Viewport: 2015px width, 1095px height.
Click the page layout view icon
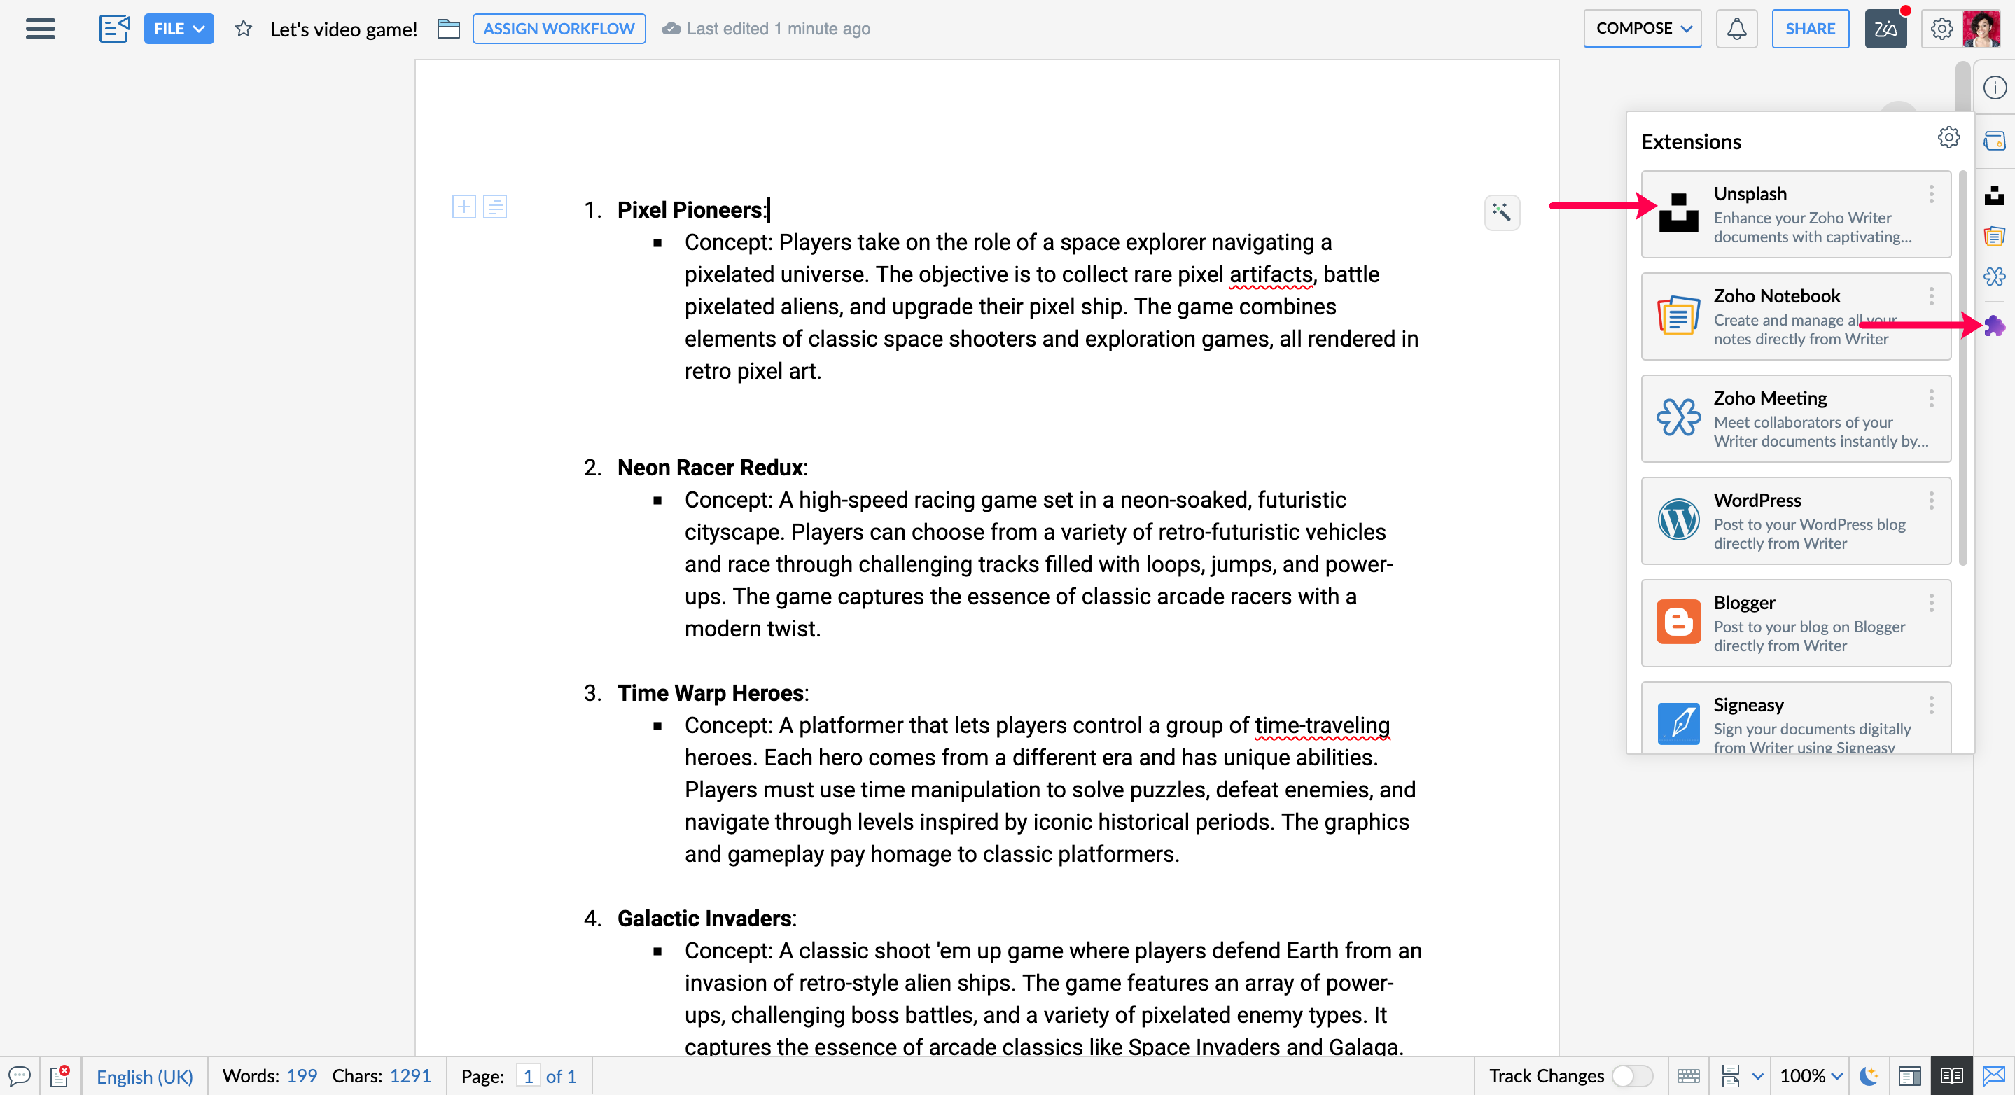[x=1730, y=1076]
